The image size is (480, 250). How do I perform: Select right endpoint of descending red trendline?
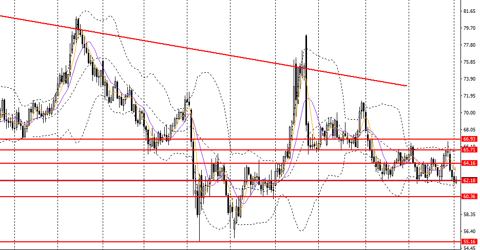coord(407,86)
